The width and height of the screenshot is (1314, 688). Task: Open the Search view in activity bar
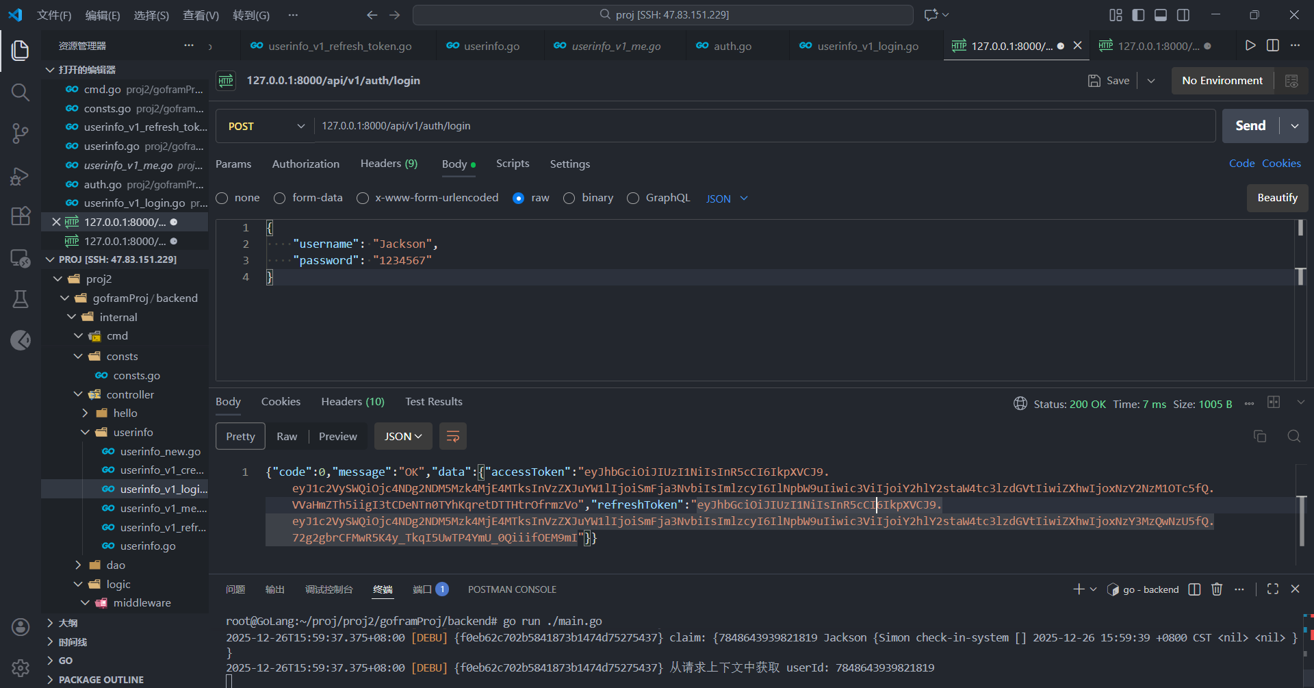tap(21, 92)
